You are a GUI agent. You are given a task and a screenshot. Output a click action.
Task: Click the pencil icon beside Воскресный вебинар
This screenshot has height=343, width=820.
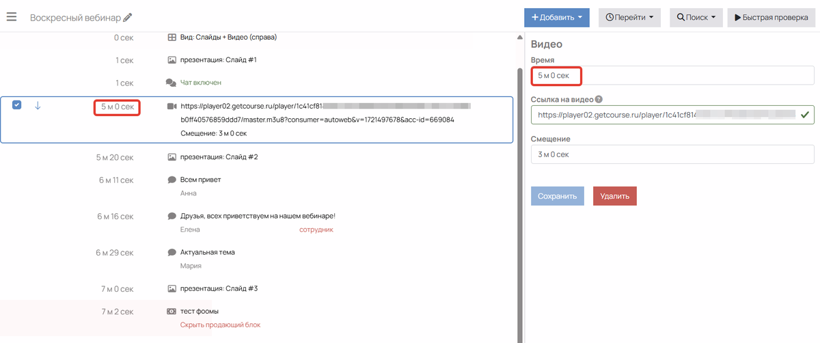128,18
